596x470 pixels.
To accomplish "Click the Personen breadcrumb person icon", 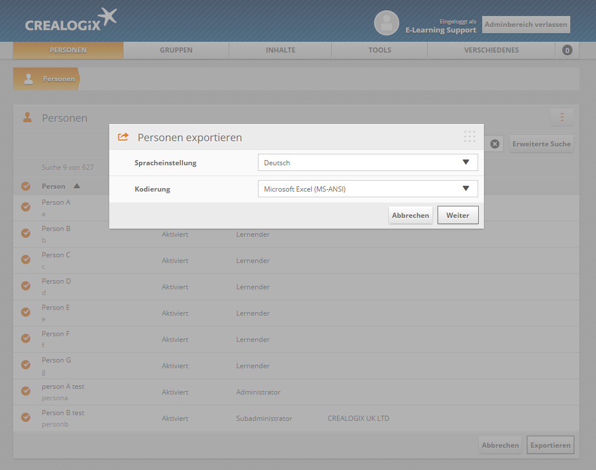I will point(29,79).
